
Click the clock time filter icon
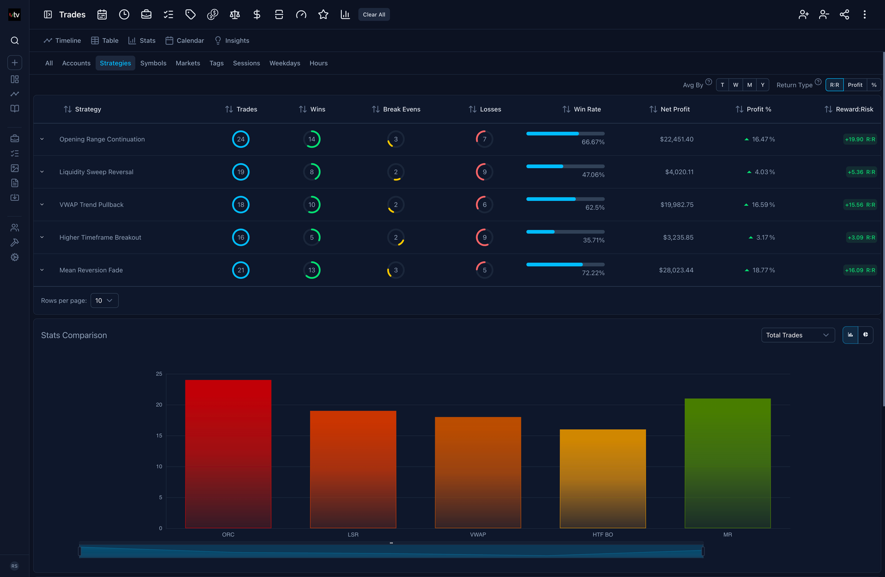[x=124, y=15]
